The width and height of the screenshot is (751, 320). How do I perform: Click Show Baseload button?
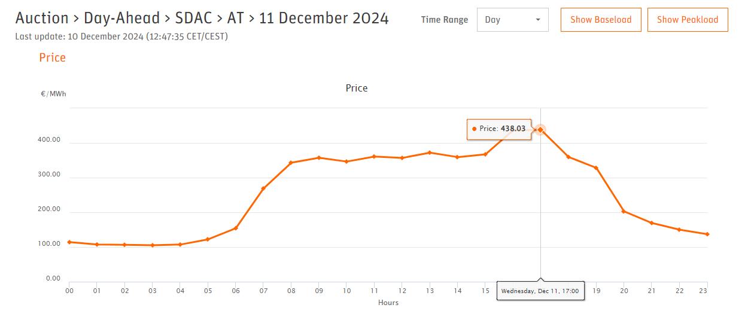[x=601, y=20]
